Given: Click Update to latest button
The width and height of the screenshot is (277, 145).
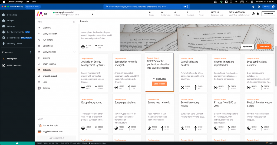Looking at the screenshot, I should (x=33, y=7).
